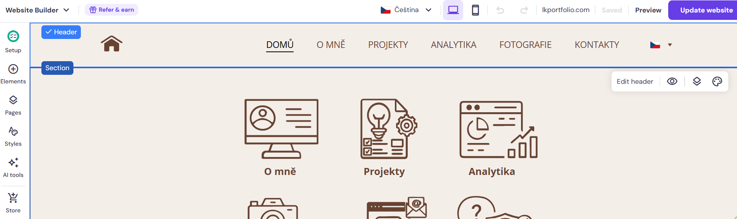Open Čeština language dropdown

click(x=406, y=10)
